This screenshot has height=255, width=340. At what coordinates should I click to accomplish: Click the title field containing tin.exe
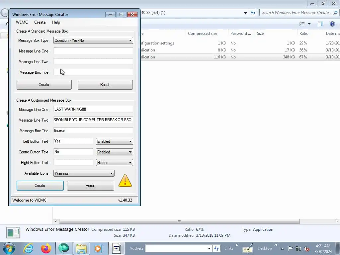(x=93, y=130)
